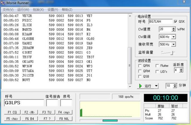This screenshot has height=125, width=191.
Task: Click the log entry F5ICC
Action: pyautogui.click(x=27, y=21)
